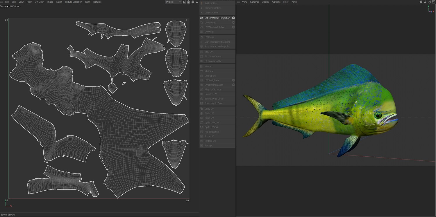The width and height of the screenshot is (436, 217).
Task: Click the UV Unwrap command
Action: [210, 23]
